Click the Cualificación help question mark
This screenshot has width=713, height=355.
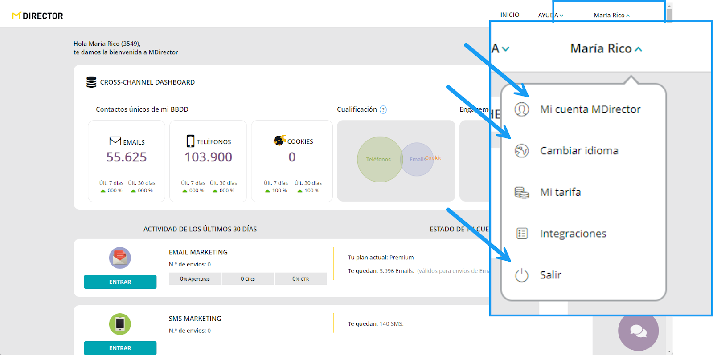pyautogui.click(x=383, y=110)
